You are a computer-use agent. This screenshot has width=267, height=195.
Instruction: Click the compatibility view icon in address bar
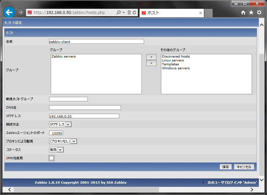pyautogui.click(x=129, y=12)
